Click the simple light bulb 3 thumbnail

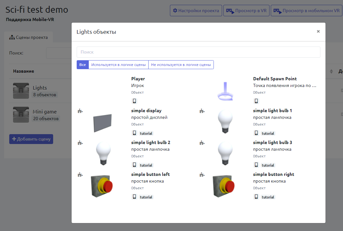click(x=225, y=154)
